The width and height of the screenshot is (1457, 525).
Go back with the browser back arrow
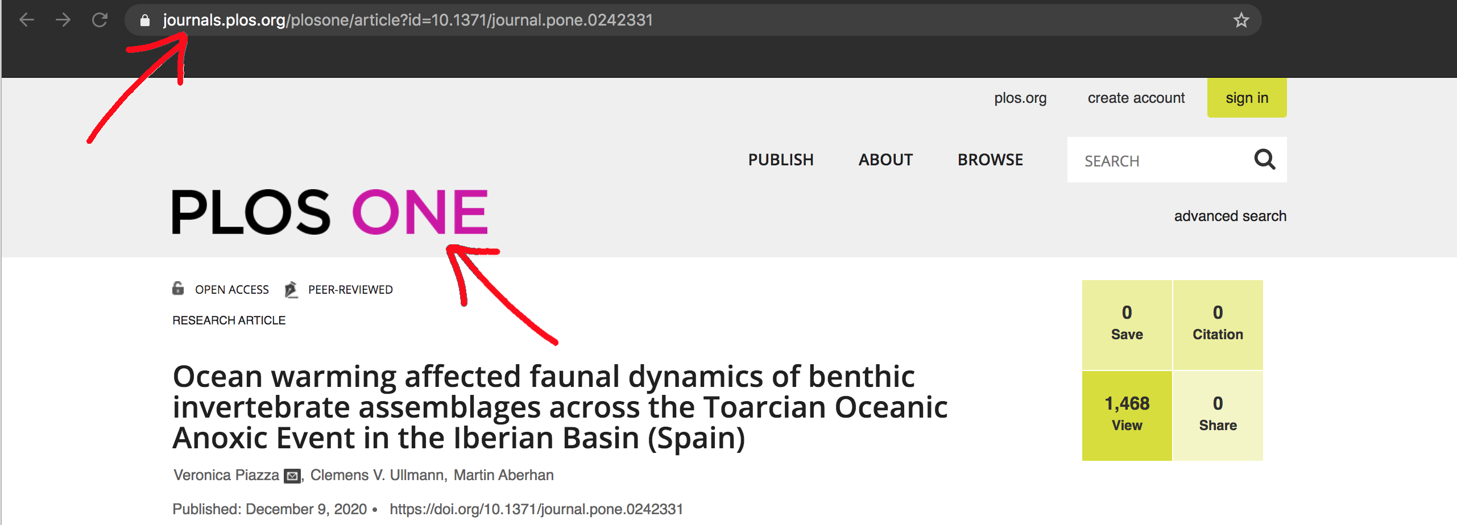click(27, 20)
